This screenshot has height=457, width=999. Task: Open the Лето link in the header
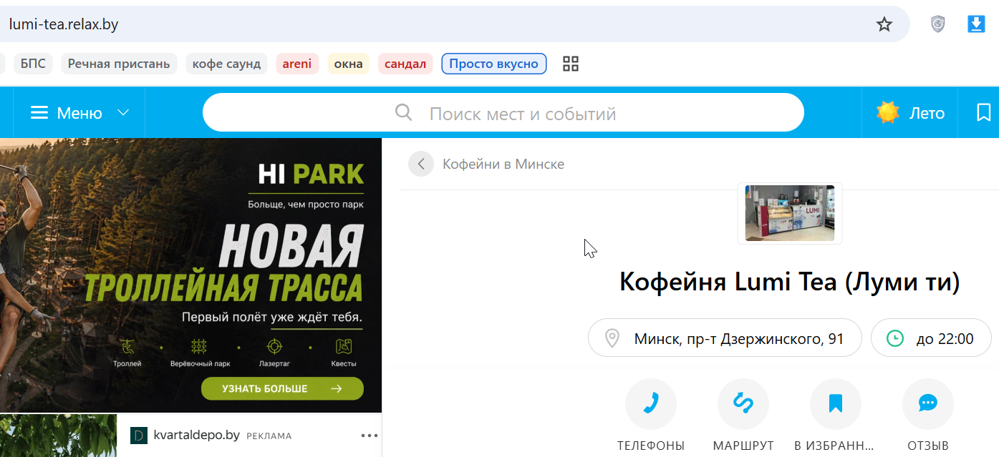tap(927, 113)
